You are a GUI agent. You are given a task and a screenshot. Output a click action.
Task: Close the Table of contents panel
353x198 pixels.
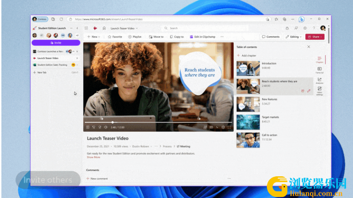coord(309,47)
